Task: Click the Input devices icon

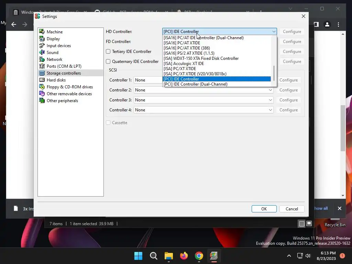Action: pos(42,46)
